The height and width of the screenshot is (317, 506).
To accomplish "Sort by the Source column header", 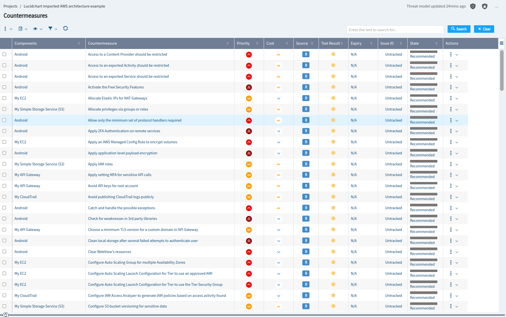I will click(x=306, y=43).
